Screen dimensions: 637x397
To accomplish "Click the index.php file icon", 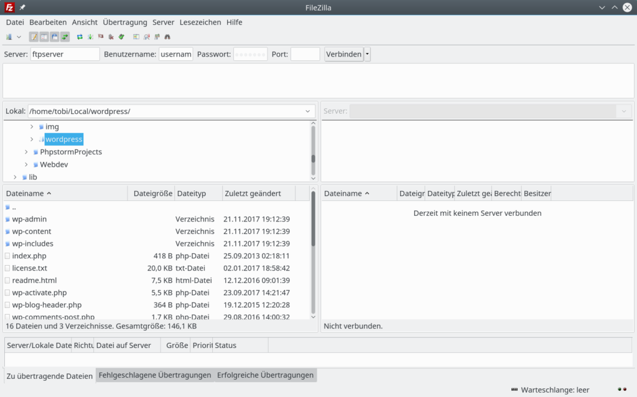I will pos(7,256).
